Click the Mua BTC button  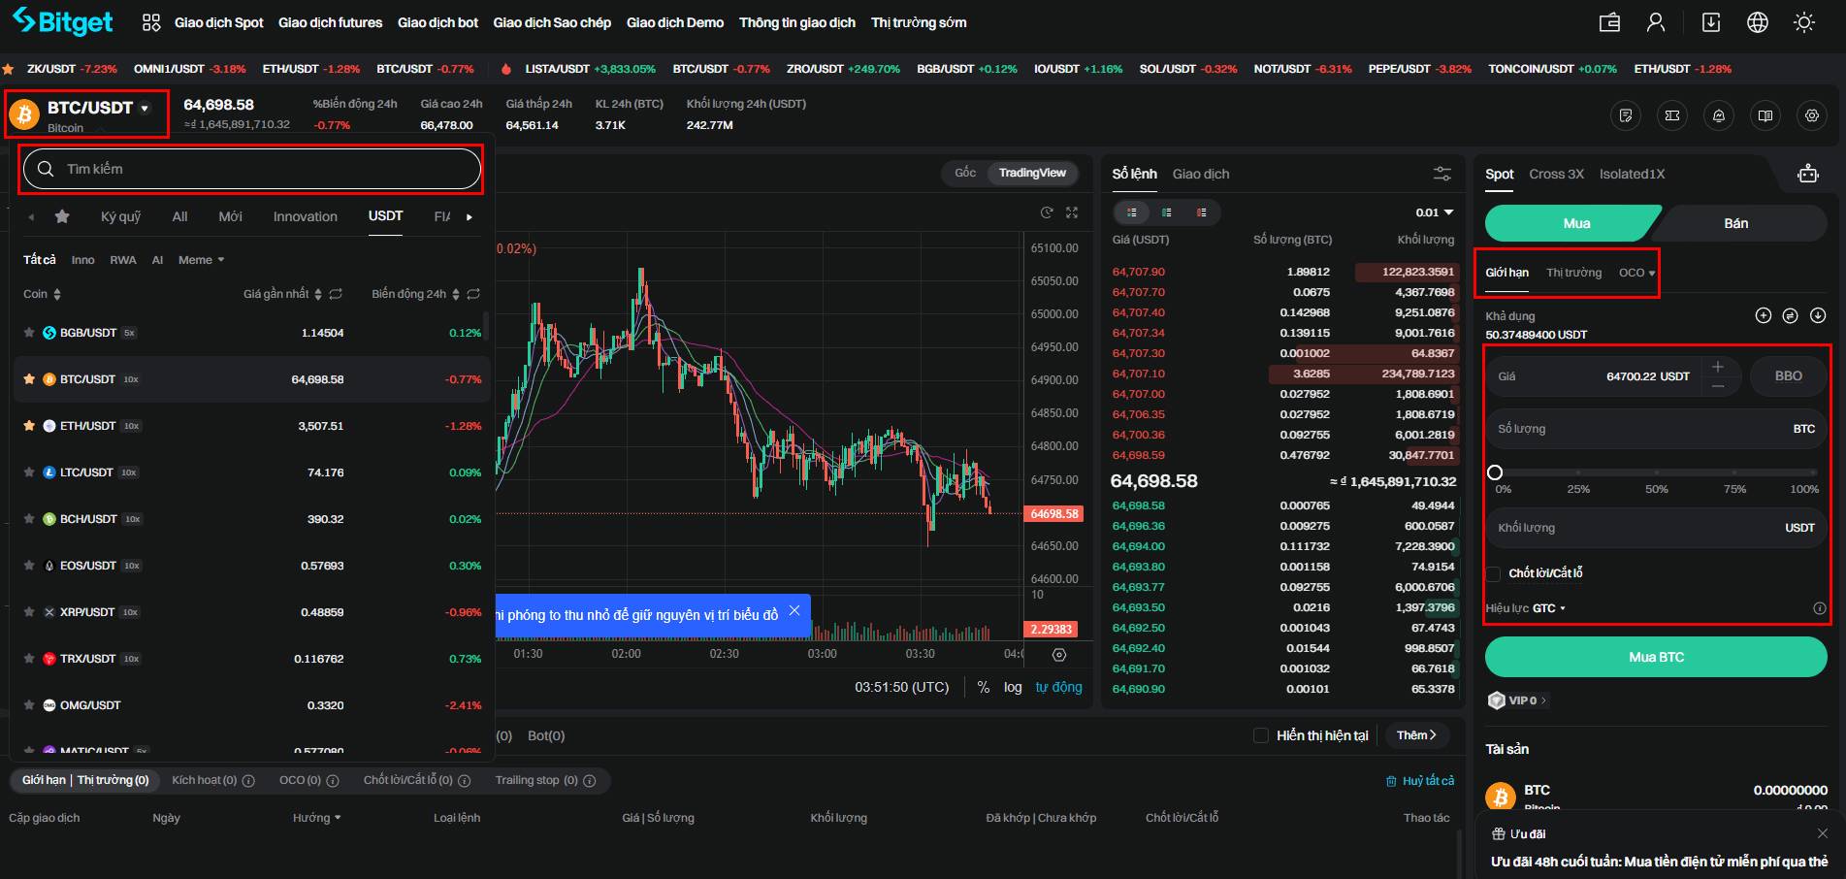click(x=1656, y=657)
